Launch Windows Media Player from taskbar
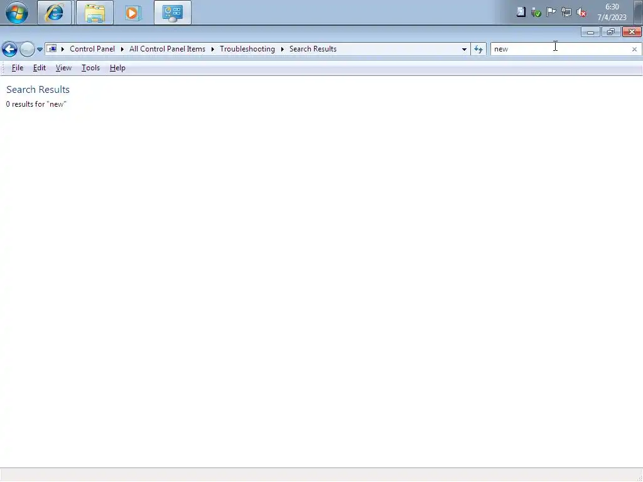The width and height of the screenshot is (643, 482). click(132, 13)
